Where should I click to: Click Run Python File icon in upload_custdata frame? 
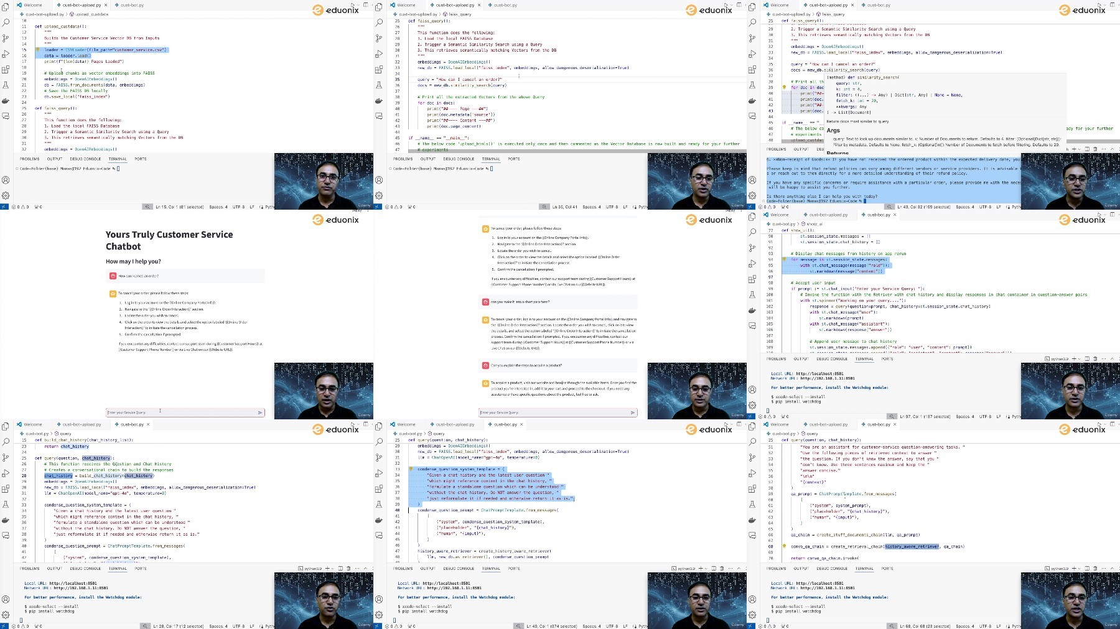click(352, 5)
